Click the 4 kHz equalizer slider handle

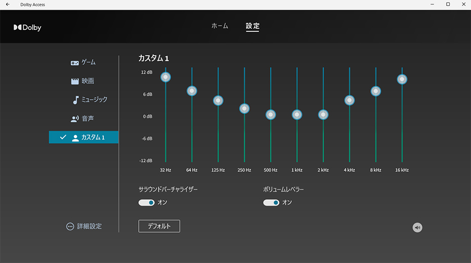(349, 100)
